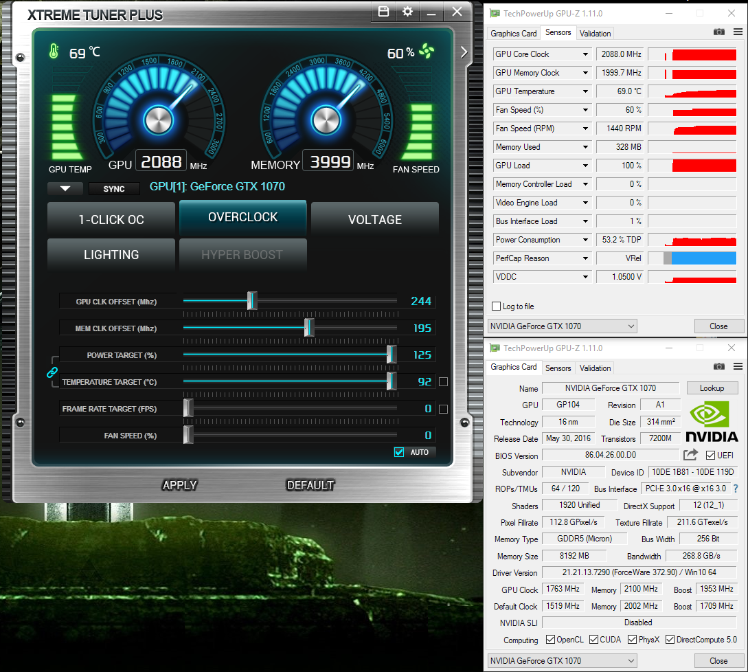748x672 pixels.
Task: Click the FAN SPEED (%) slider handle
Action: click(x=188, y=434)
